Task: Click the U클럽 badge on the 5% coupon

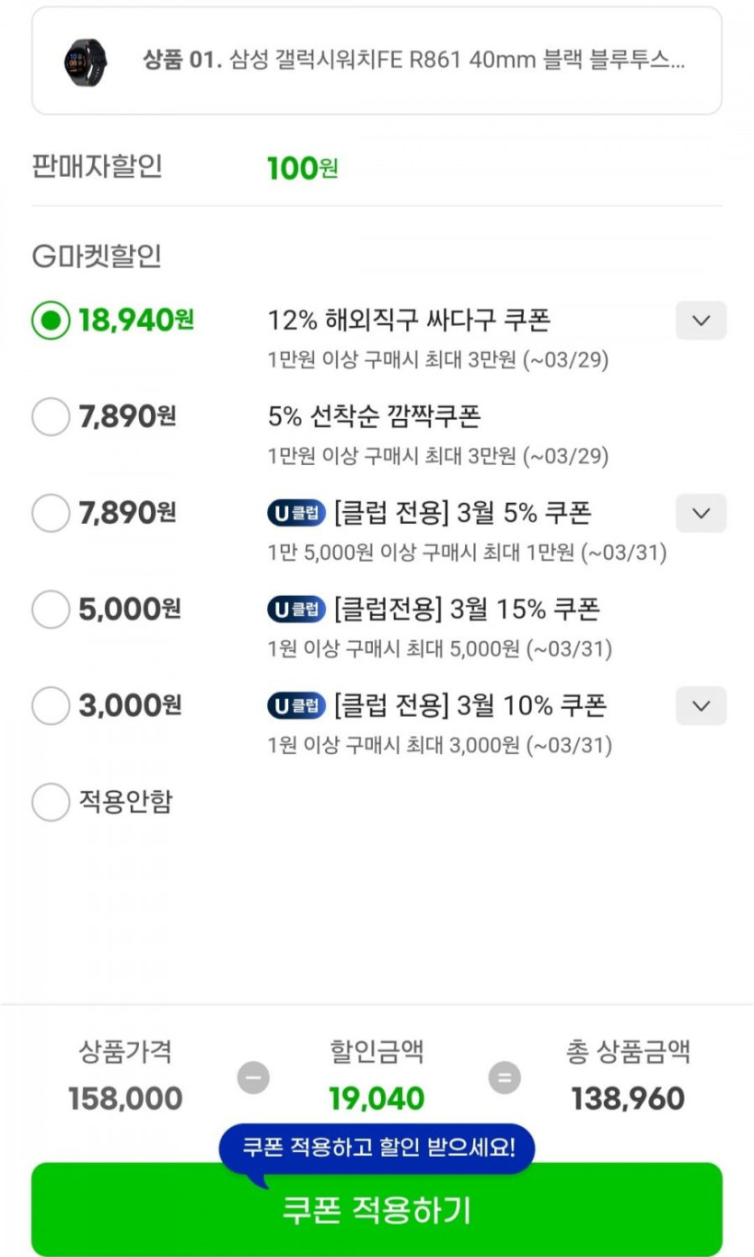Action: 296,513
